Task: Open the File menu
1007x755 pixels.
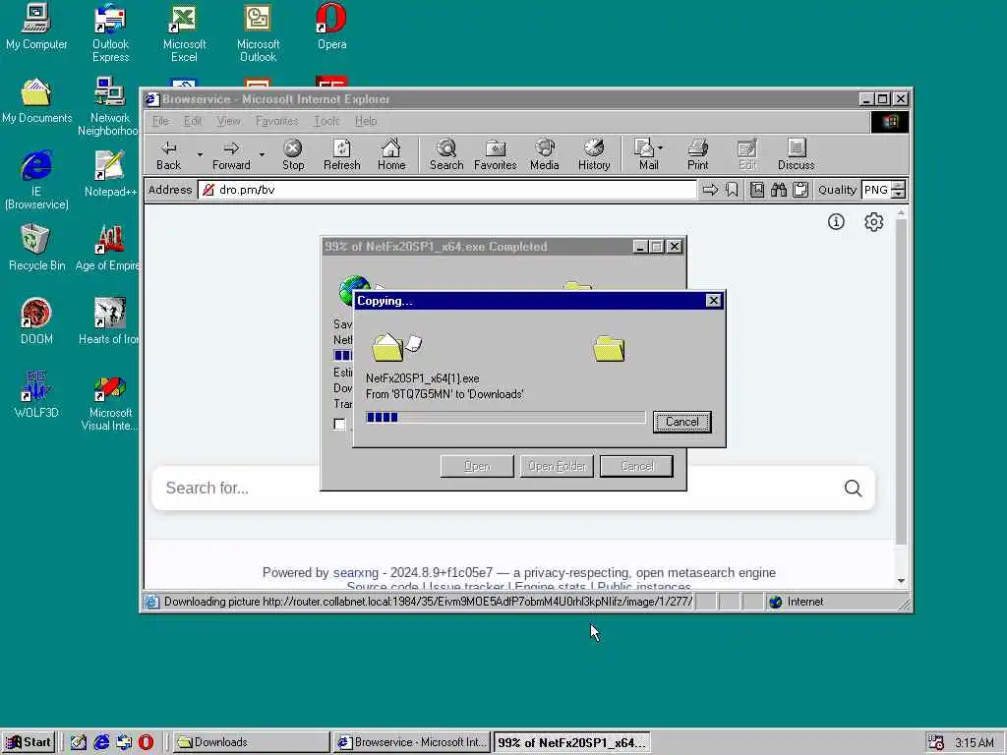Action: pyautogui.click(x=160, y=121)
